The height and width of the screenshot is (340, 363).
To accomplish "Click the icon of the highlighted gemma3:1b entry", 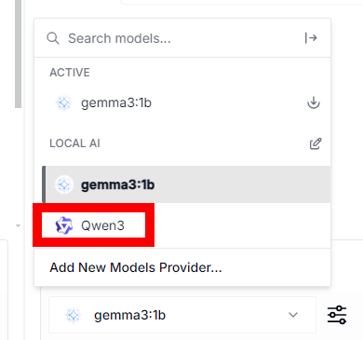I will tap(64, 184).
